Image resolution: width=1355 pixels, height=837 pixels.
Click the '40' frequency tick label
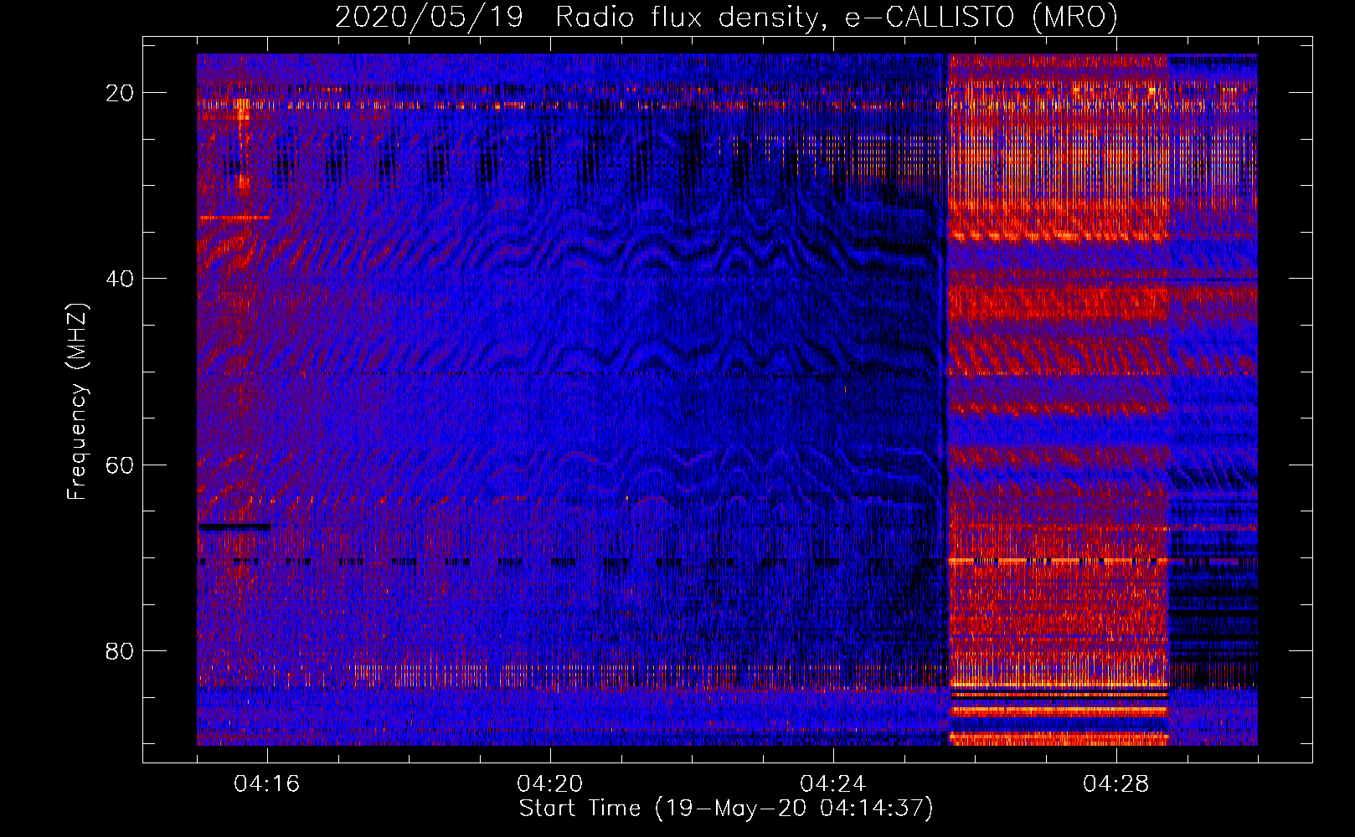pos(121,279)
